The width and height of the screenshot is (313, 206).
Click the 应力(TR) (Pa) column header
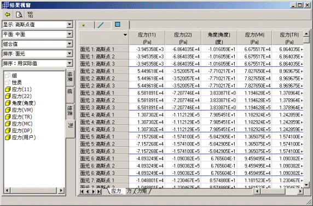288,38
